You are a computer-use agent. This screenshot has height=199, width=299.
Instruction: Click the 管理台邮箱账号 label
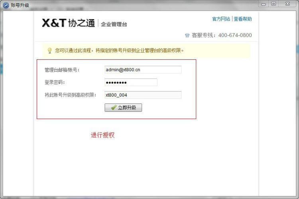click(62, 70)
